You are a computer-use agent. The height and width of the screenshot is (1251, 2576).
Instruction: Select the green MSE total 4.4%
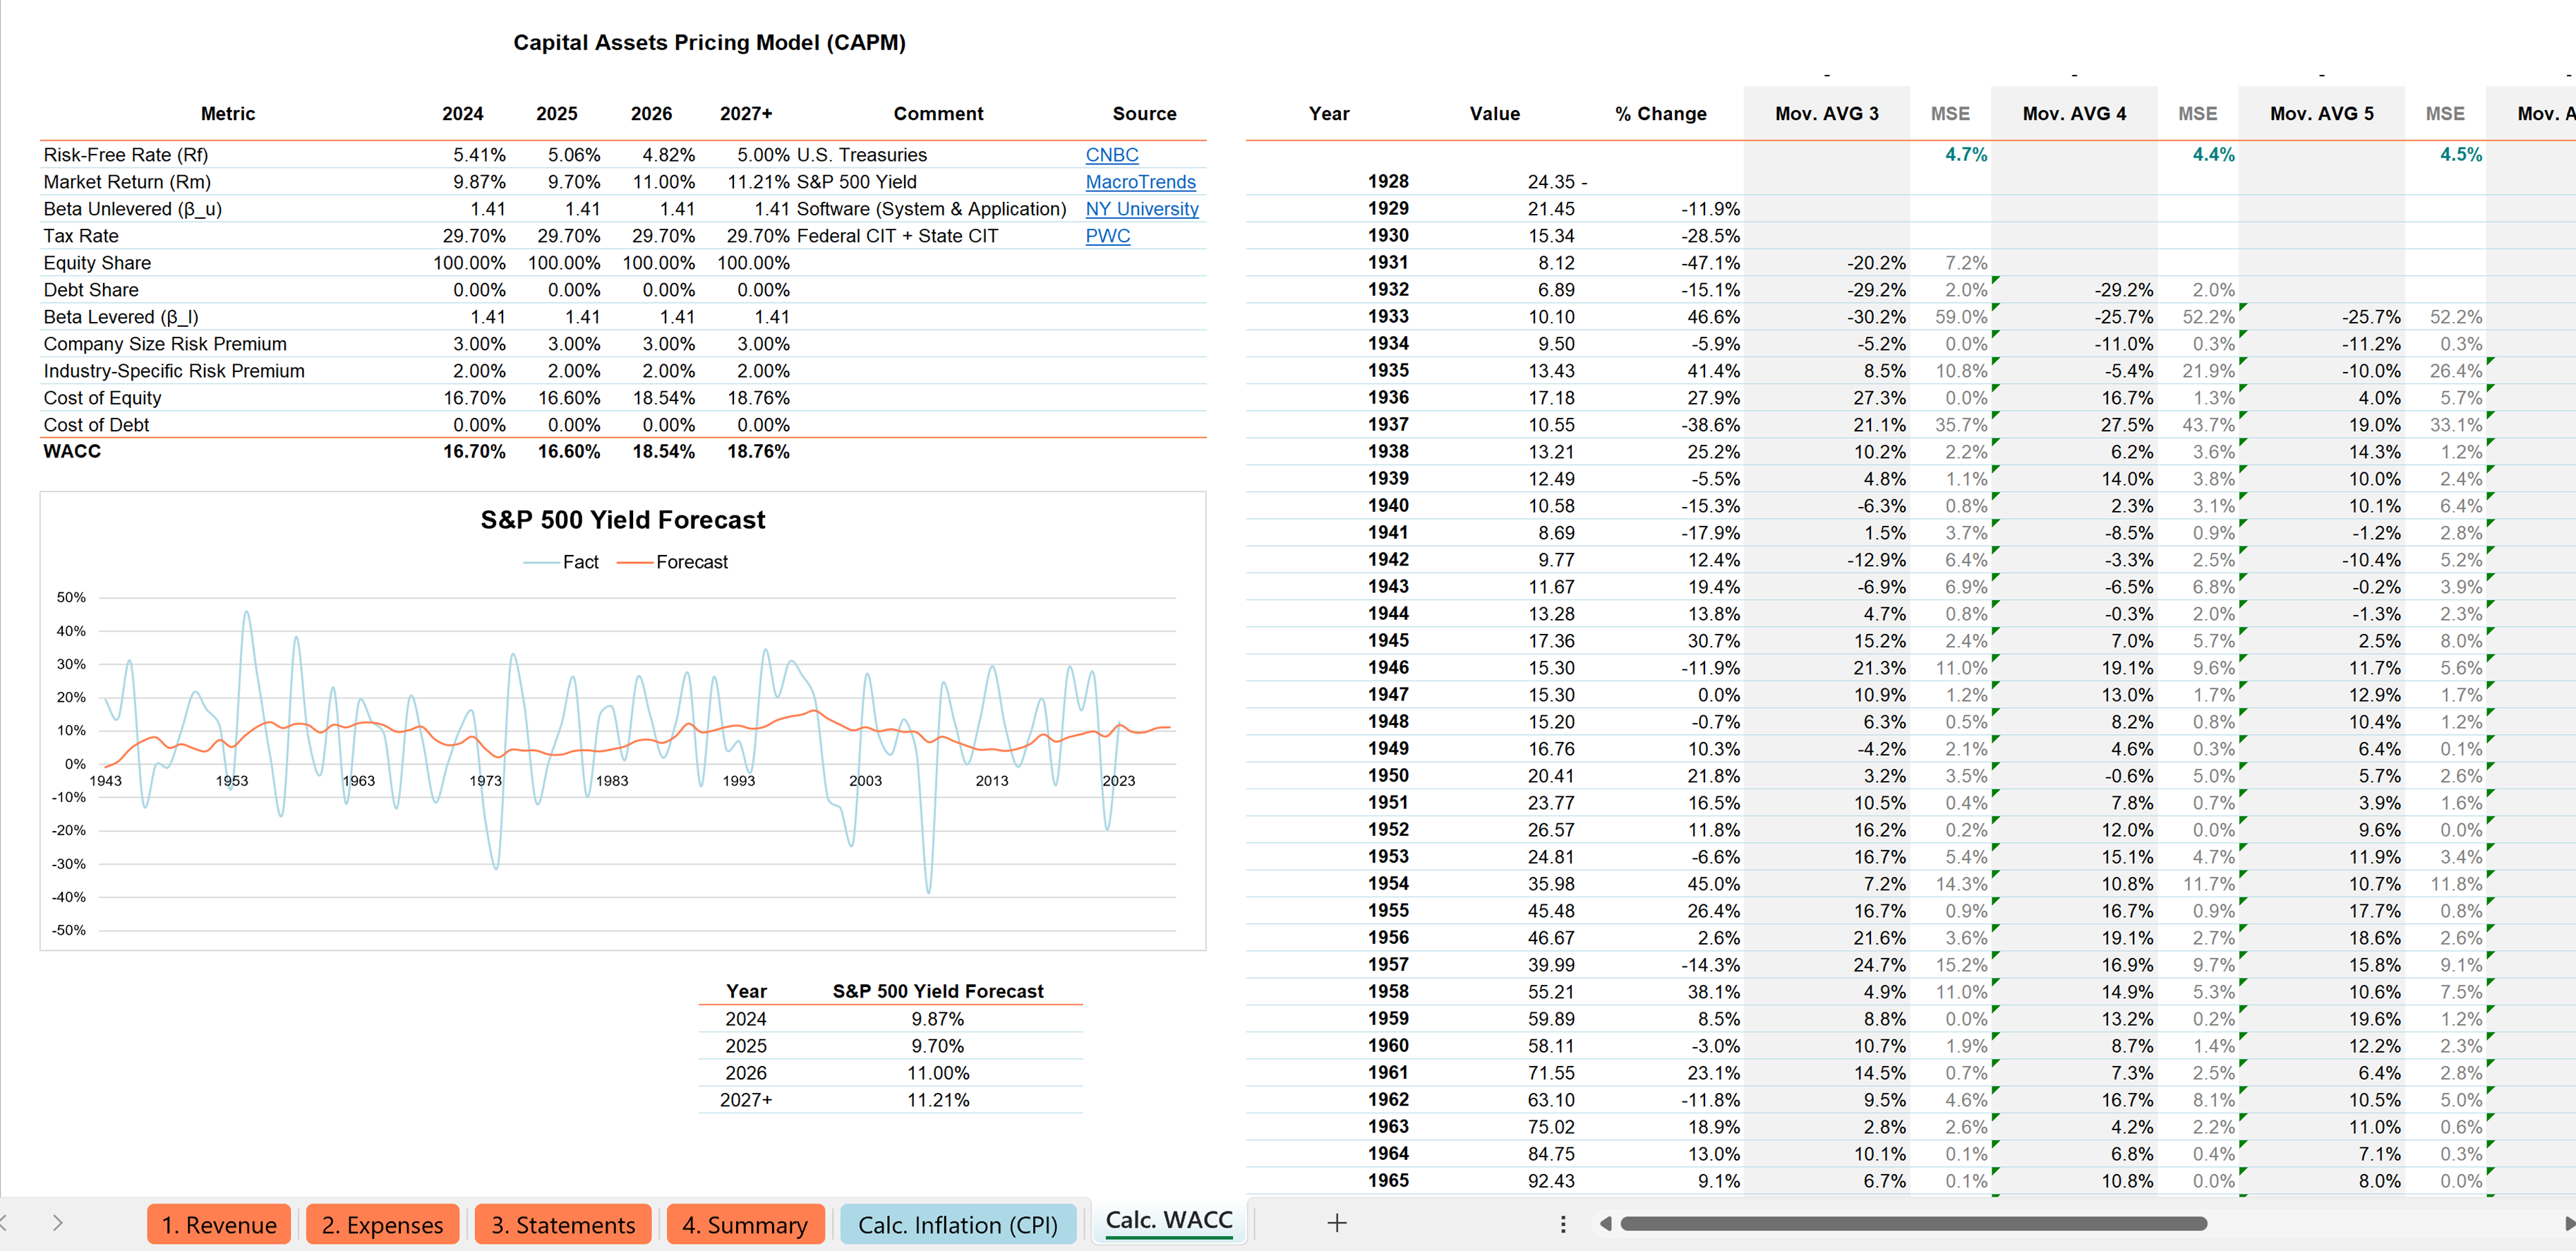click(2213, 155)
